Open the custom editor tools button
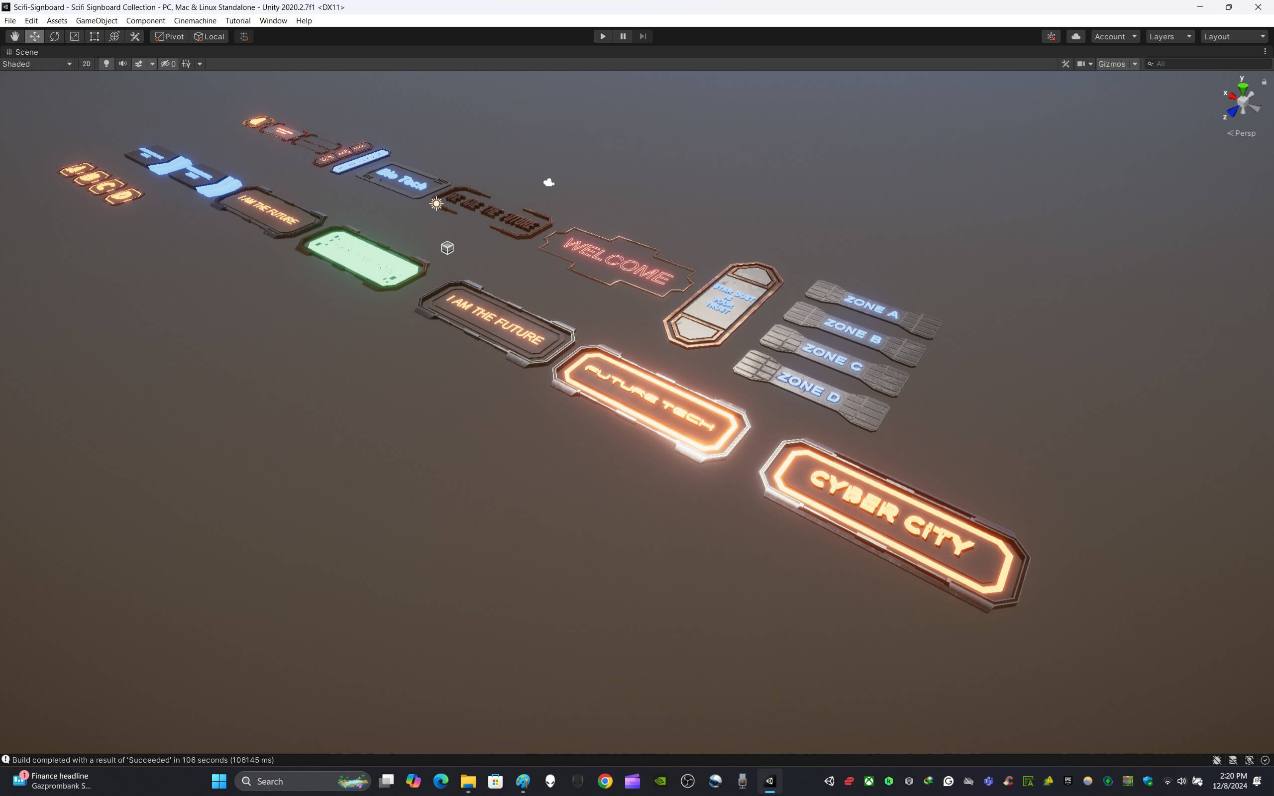The image size is (1274, 796). point(135,36)
